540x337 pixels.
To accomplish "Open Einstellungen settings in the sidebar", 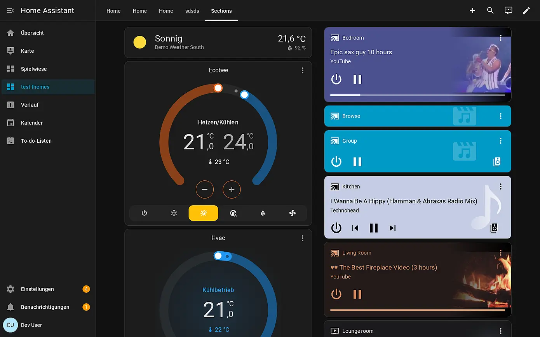I will click(x=48, y=289).
